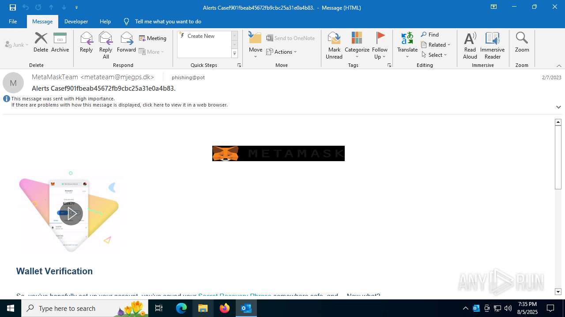Open the File tab
This screenshot has width=565, height=317.
[x=13, y=21]
